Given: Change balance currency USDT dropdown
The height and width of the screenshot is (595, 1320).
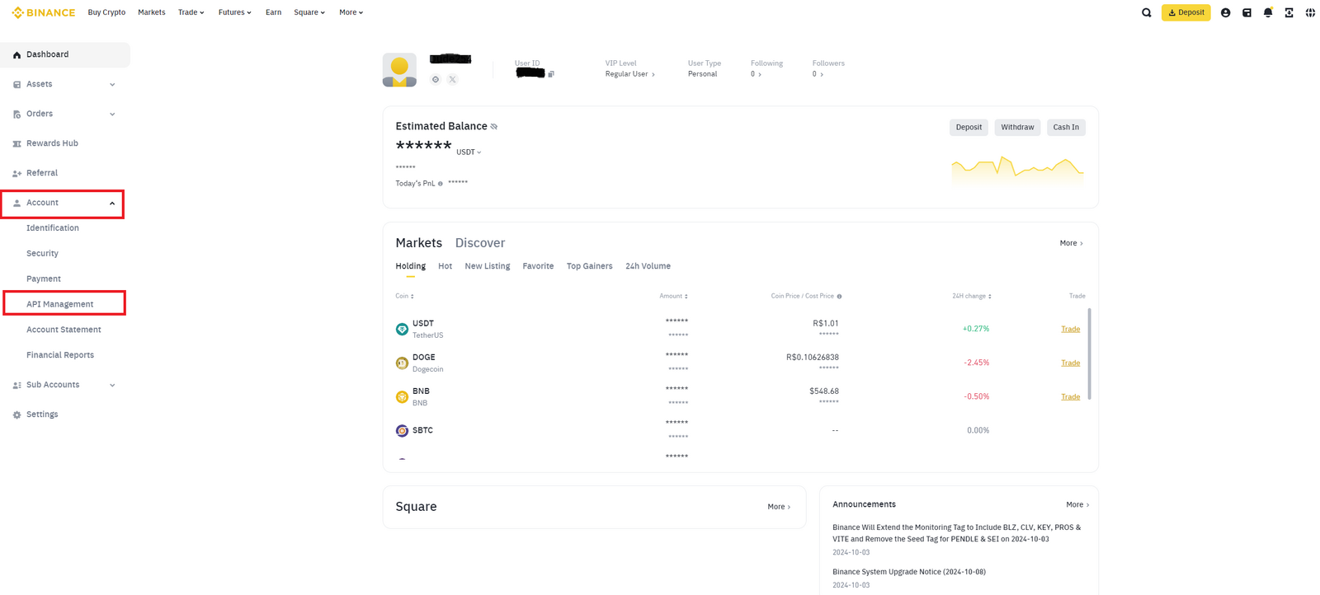Looking at the screenshot, I should point(469,152).
